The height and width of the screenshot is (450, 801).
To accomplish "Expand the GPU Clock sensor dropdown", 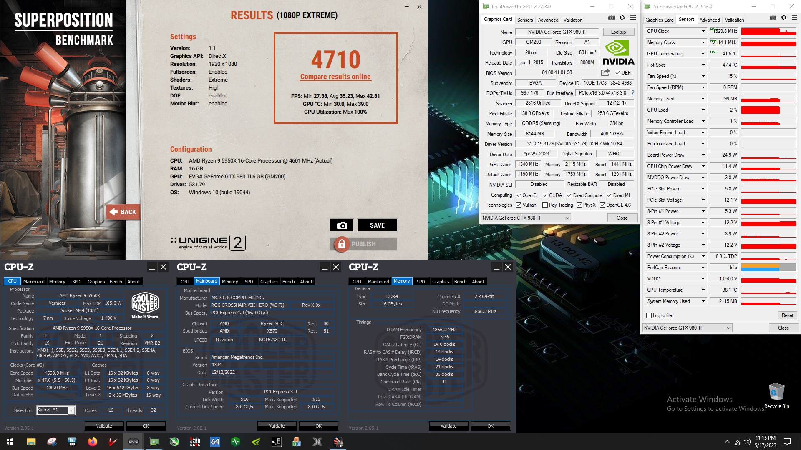I will coord(703,31).
